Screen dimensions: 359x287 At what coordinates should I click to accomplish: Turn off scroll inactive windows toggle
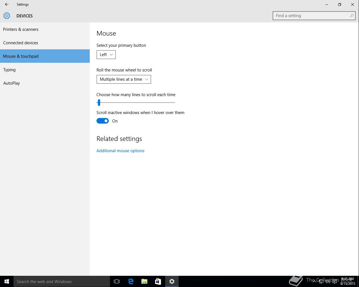(x=103, y=121)
